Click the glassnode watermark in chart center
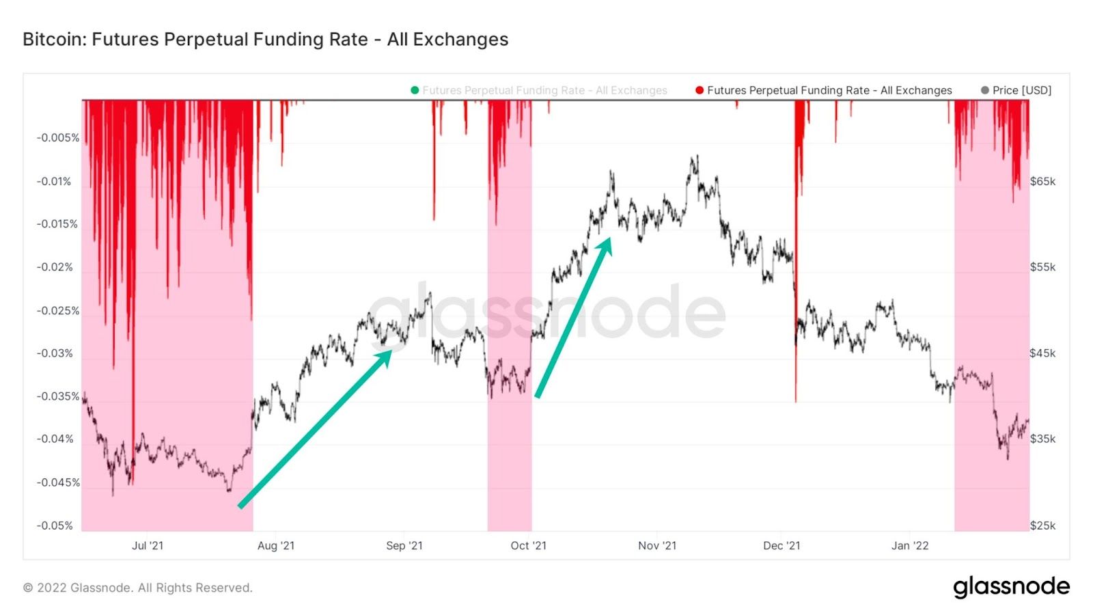This screenshot has height=615, width=1093. point(546,312)
